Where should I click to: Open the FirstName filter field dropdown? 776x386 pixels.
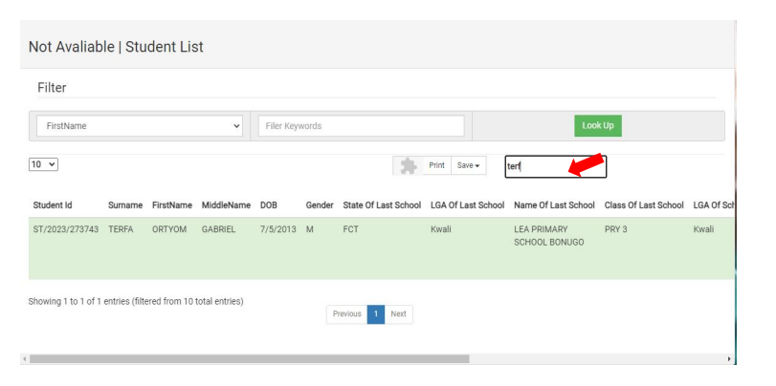click(x=140, y=126)
